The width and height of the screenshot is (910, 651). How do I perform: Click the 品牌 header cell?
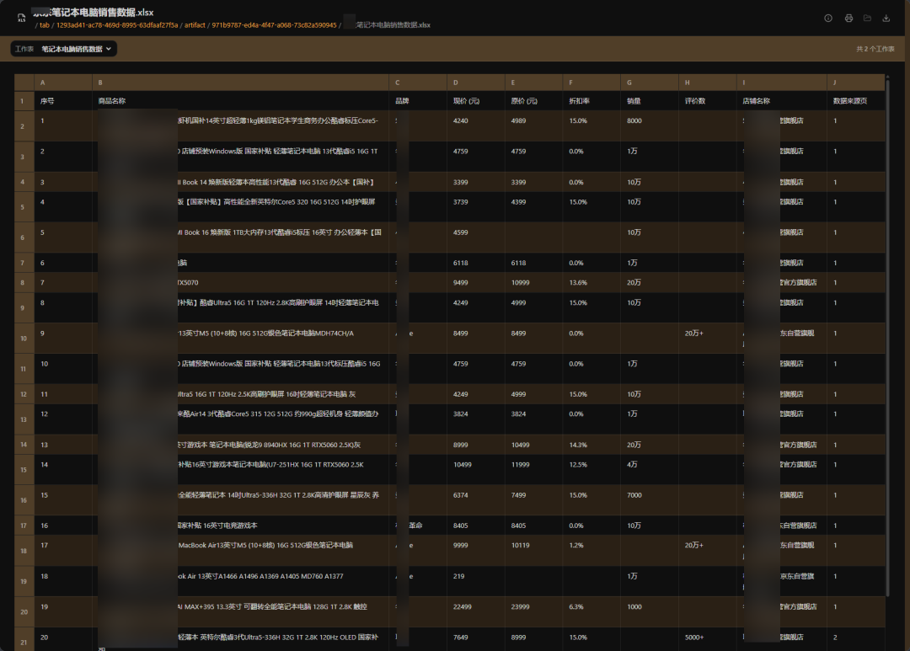(x=418, y=101)
